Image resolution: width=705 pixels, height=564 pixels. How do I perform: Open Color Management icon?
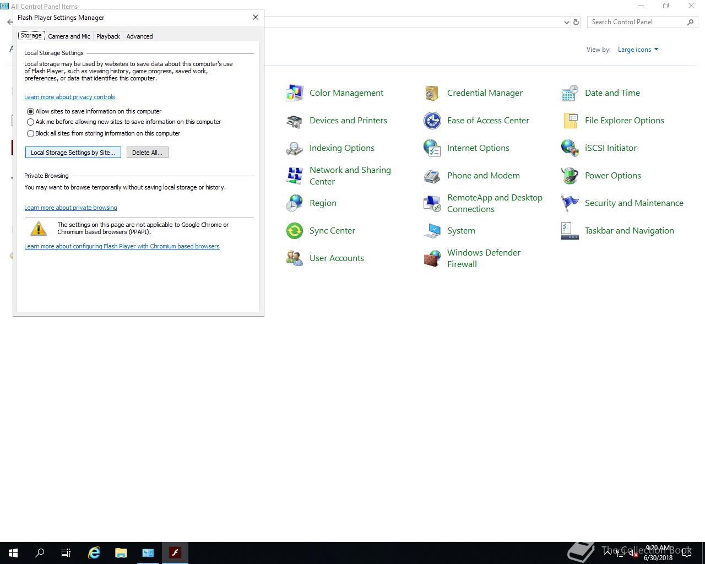[x=295, y=93]
